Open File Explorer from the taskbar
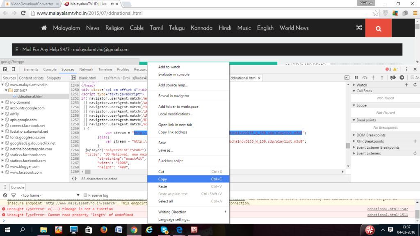 click(43, 230)
